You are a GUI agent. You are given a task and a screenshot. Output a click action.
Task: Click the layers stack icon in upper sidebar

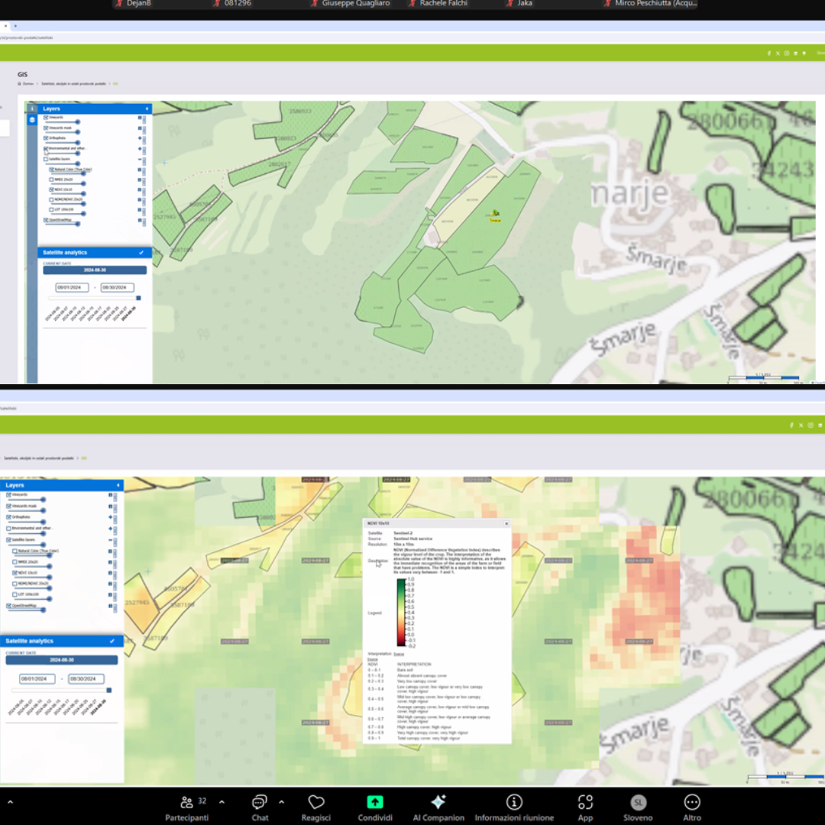[x=32, y=120]
